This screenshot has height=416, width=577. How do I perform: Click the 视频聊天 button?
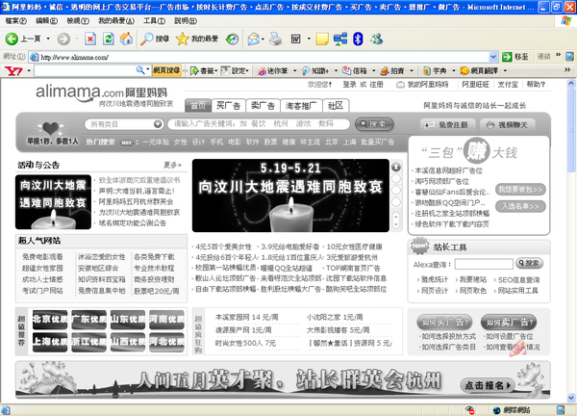pos(508,125)
